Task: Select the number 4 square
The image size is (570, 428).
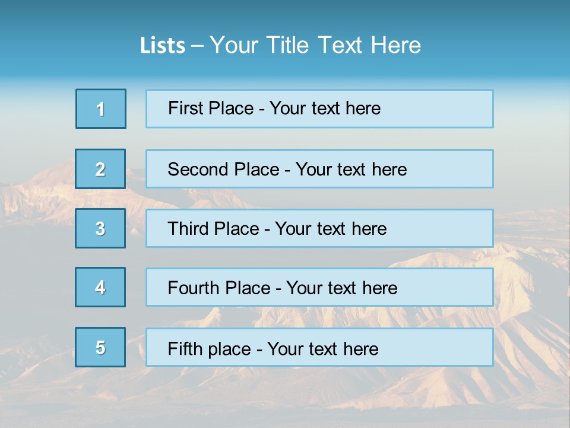Action: coord(100,287)
